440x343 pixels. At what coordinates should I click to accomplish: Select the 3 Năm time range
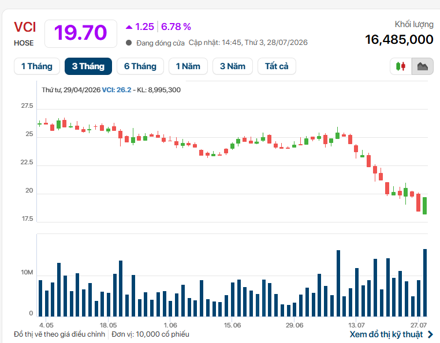pos(233,66)
